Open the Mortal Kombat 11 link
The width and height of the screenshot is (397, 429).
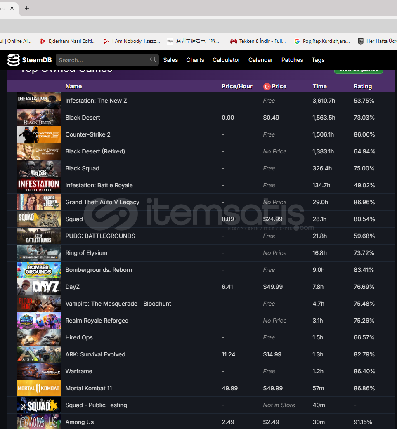(x=88, y=388)
